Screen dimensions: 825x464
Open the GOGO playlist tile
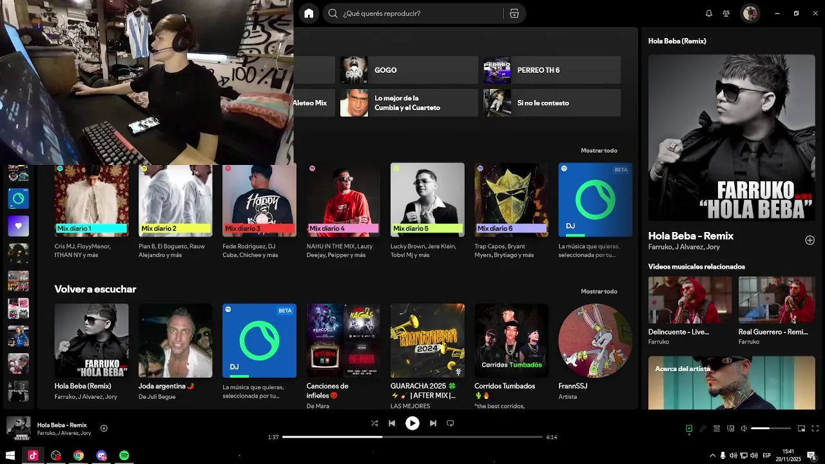[x=409, y=70]
